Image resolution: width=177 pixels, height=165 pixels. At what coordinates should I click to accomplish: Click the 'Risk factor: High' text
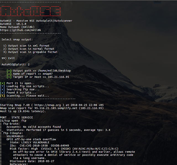[x=24, y=149]
